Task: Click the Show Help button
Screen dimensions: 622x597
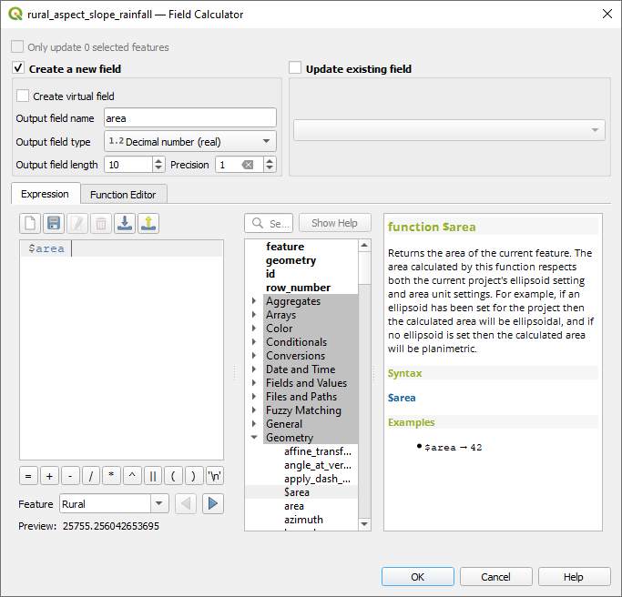Action: [x=334, y=223]
